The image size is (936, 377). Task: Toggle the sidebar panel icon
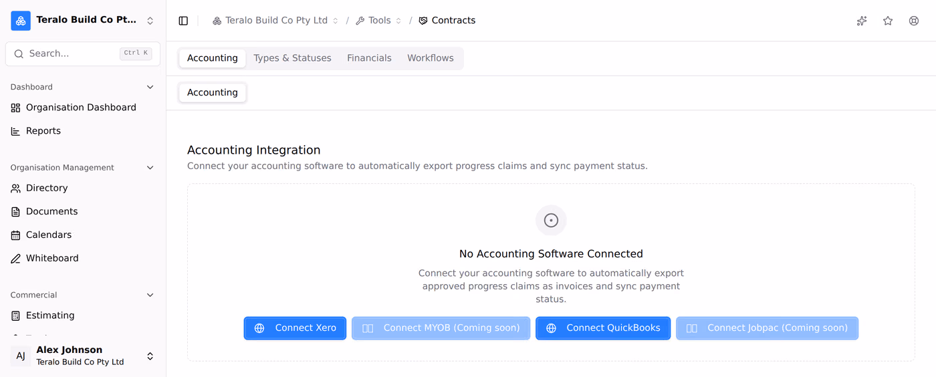coord(183,21)
